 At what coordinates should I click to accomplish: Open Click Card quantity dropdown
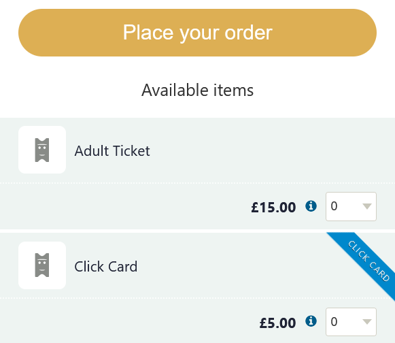tap(351, 322)
